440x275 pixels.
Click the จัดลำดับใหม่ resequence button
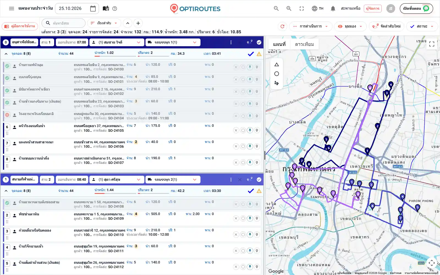click(x=386, y=26)
